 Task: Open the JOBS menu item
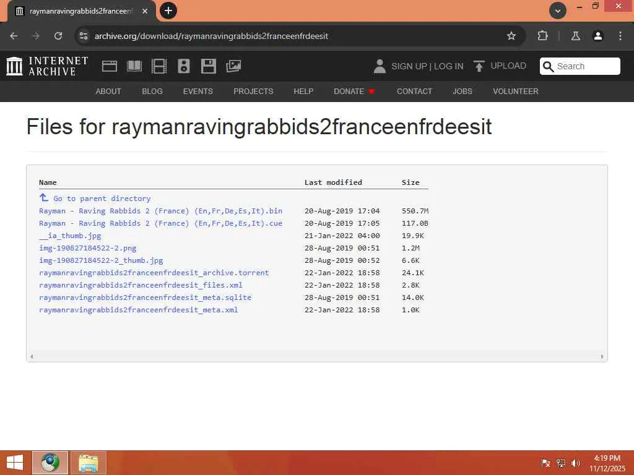click(x=462, y=92)
